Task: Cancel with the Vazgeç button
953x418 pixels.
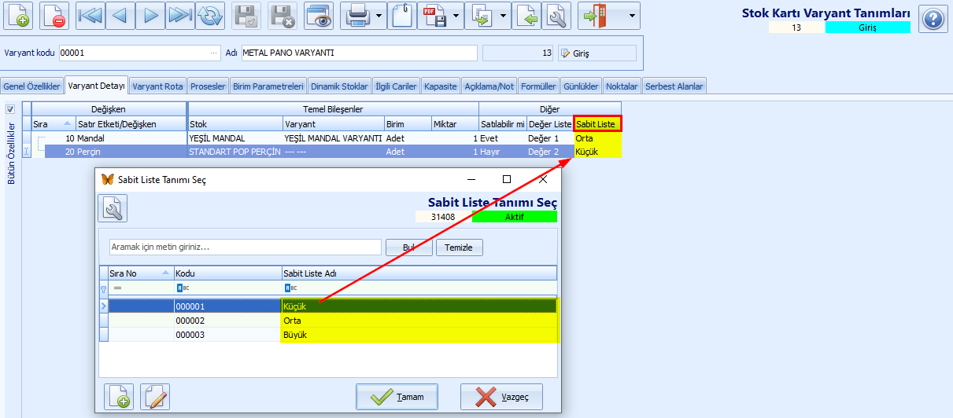Action: [x=501, y=397]
